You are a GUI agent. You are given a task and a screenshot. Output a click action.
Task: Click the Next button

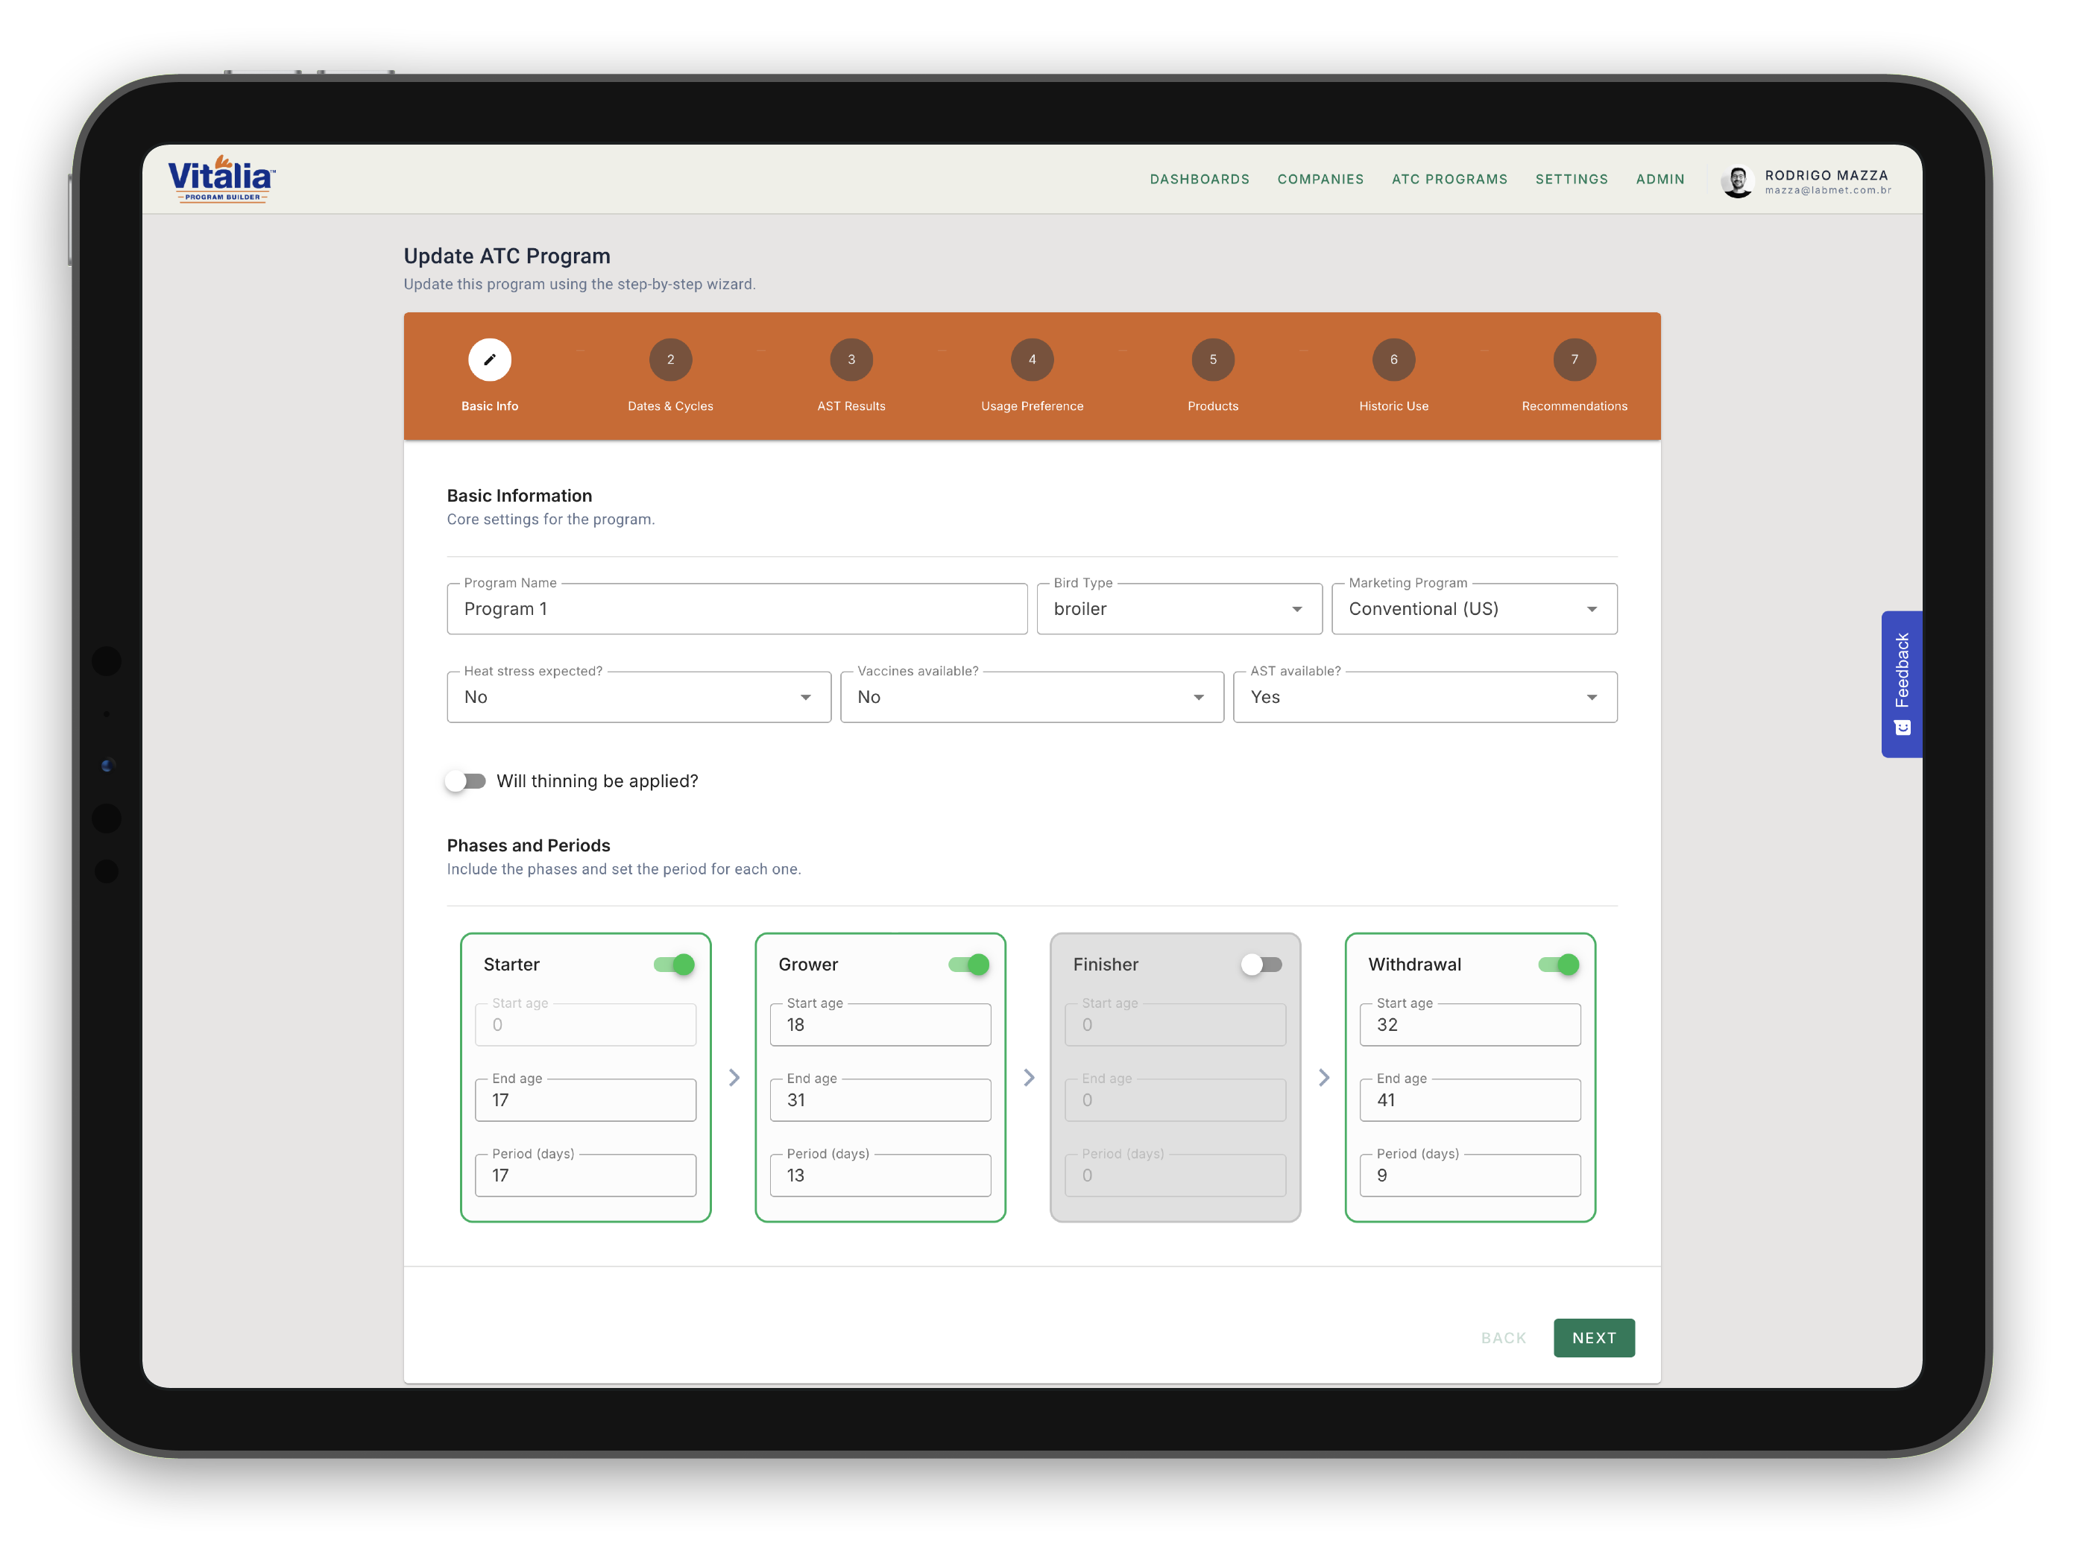pos(1594,1338)
